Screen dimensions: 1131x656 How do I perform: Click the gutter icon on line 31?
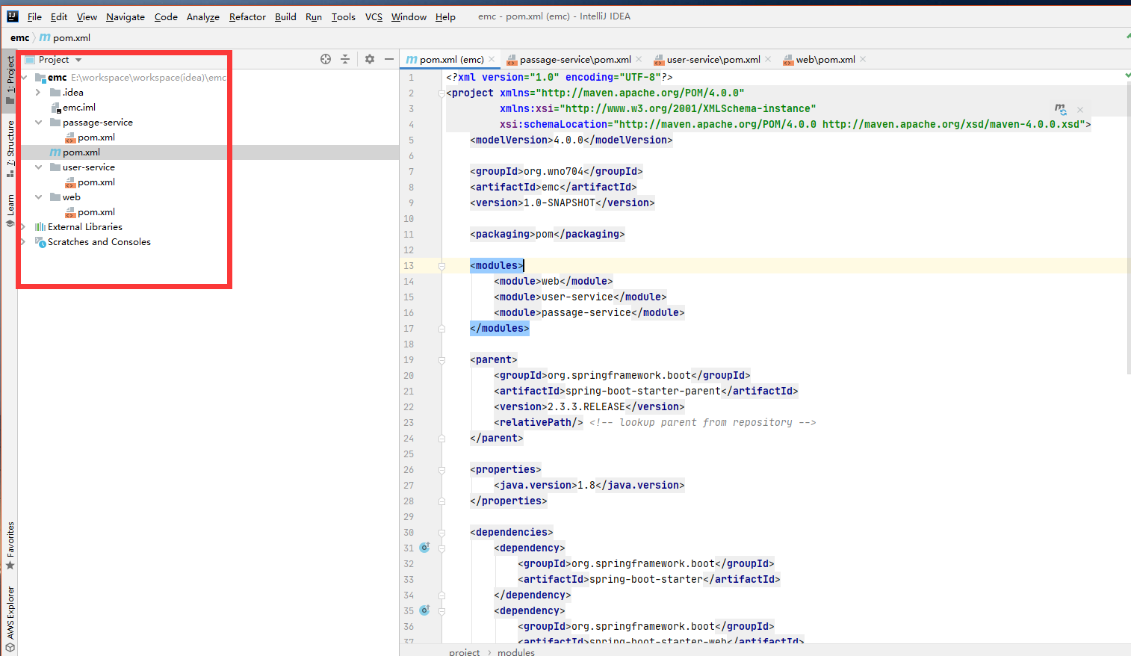pos(424,548)
